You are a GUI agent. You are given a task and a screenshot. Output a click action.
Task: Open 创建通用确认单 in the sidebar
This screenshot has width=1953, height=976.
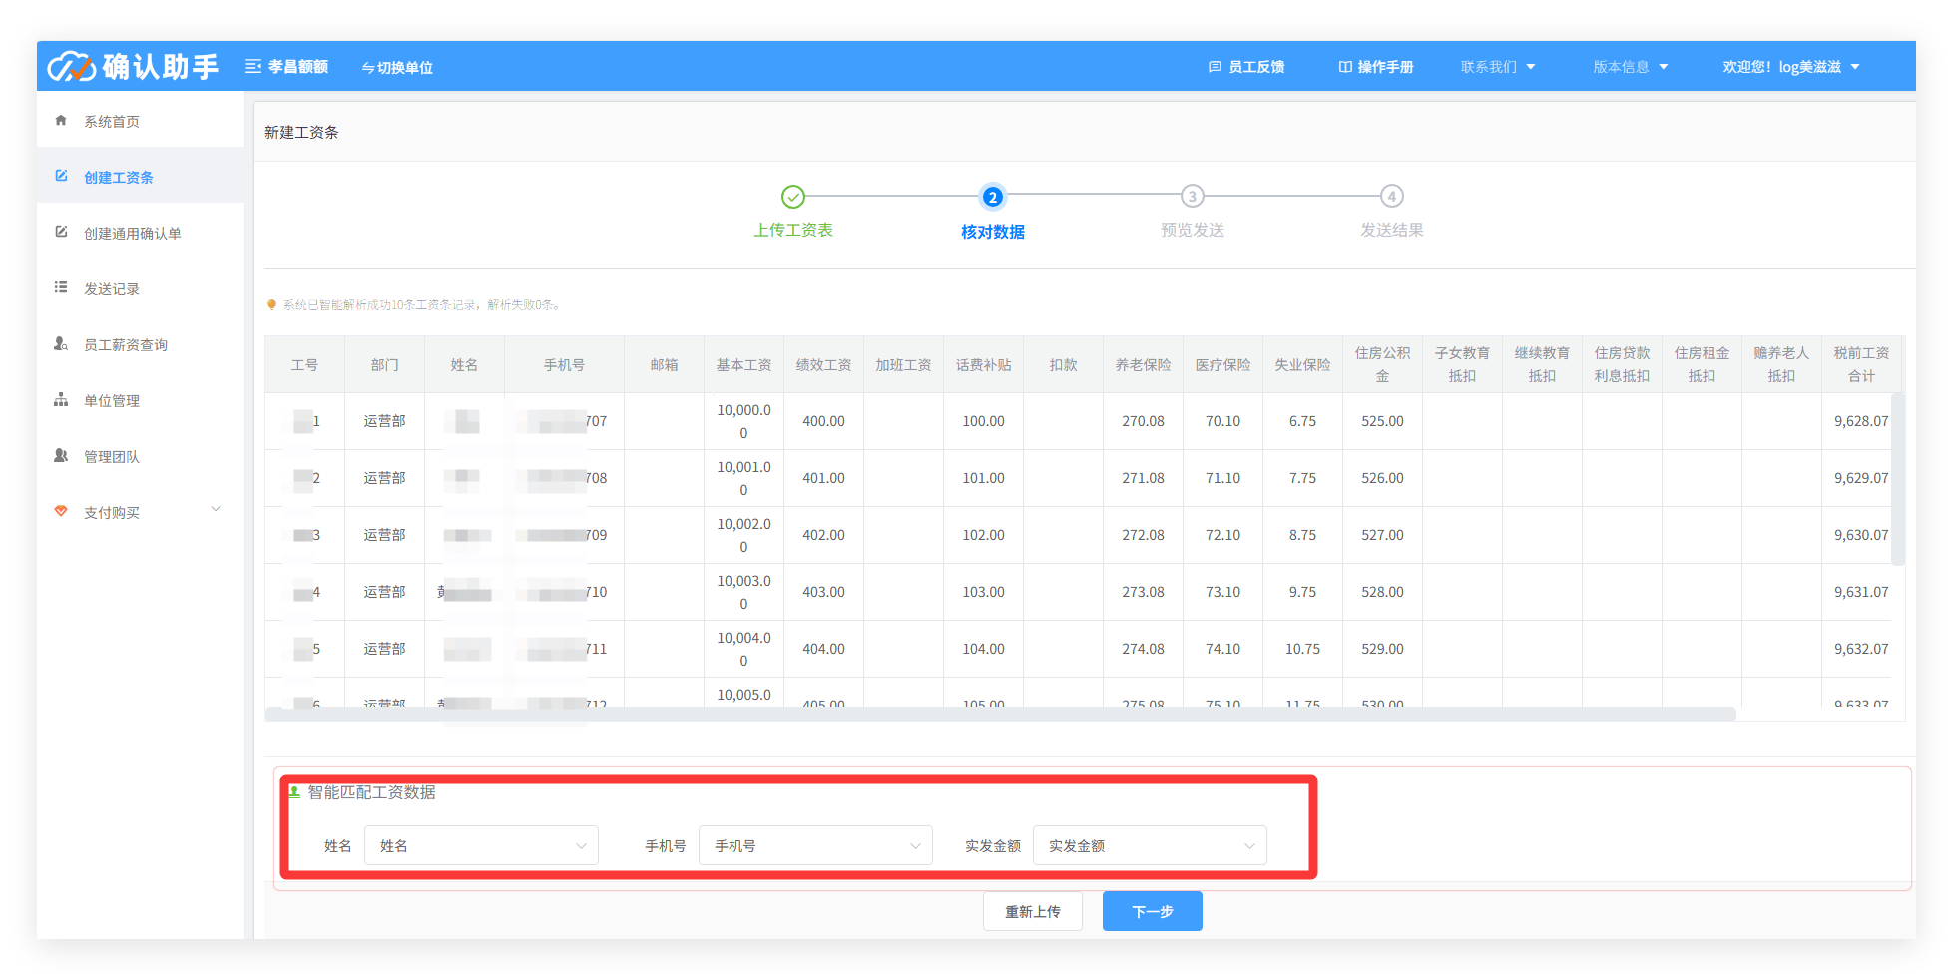[x=132, y=233]
